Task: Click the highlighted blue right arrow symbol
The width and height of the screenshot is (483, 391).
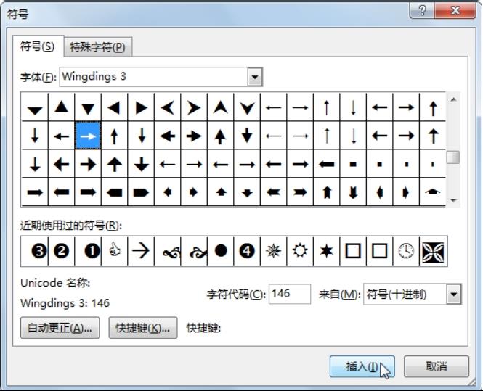Action: (89, 136)
